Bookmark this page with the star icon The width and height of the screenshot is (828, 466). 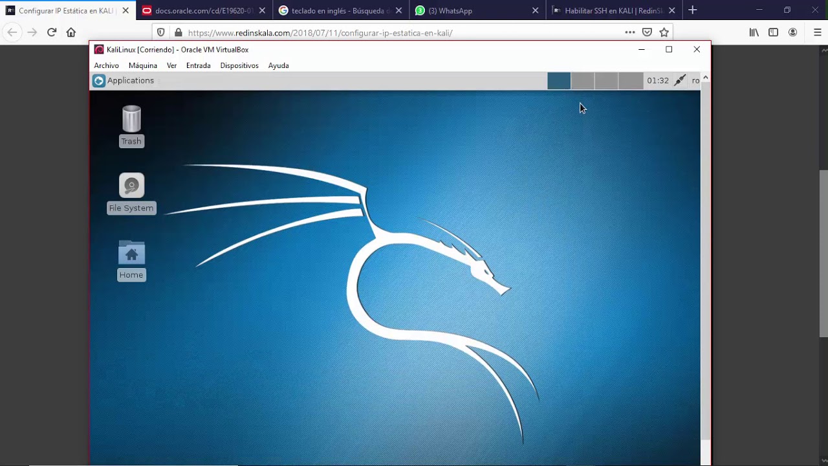(x=664, y=32)
